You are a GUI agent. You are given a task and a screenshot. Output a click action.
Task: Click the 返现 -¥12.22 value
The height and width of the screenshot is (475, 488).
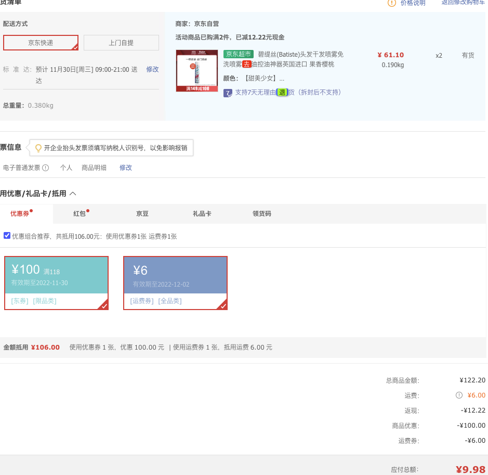(473, 410)
